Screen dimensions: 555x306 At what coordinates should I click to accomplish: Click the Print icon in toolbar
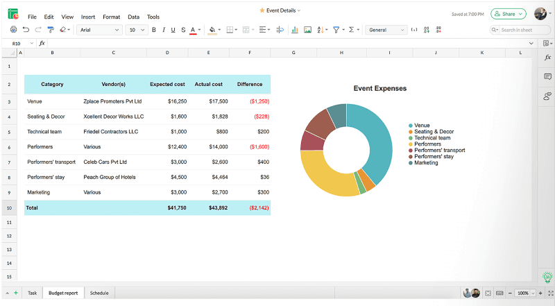[14, 30]
